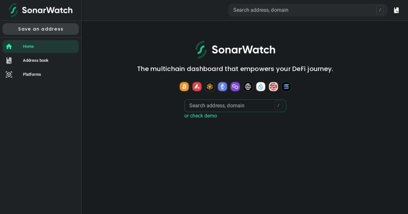The image size is (408, 214).
Task: Click the Sui network icon
Action: point(260,87)
